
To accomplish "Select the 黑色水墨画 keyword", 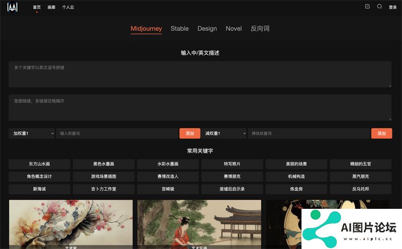I will click(104, 164).
